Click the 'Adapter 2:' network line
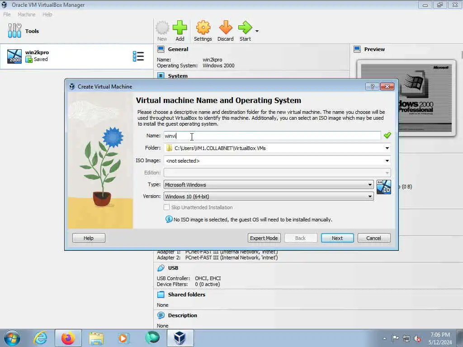The width and height of the screenshot is (463, 347). pyautogui.click(x=217, y=258)
